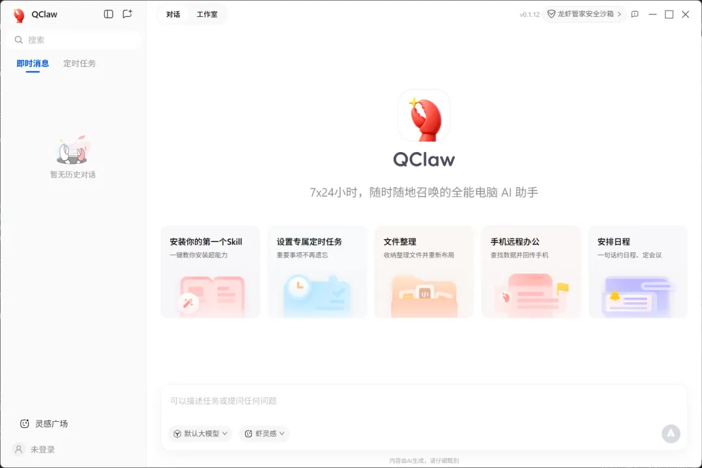This screenshot has width=702, height=468.
Task: Expand the 龙虾管家安全沙箱 chevron
Action: pyautogui.click(x=619, y=14)
